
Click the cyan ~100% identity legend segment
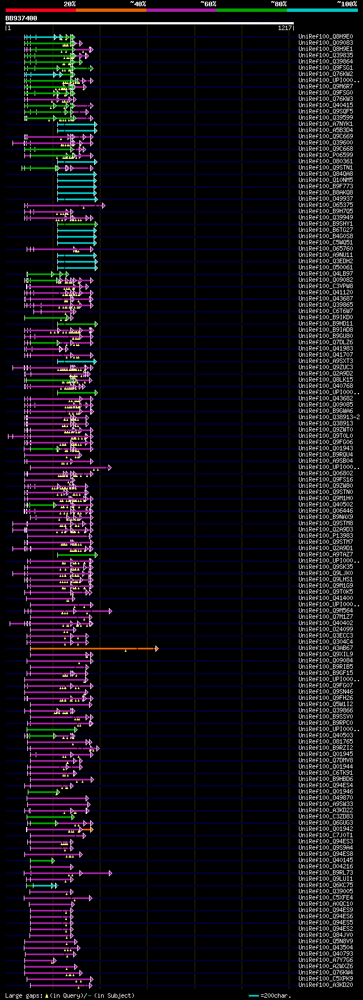click(x=322, y=10)
